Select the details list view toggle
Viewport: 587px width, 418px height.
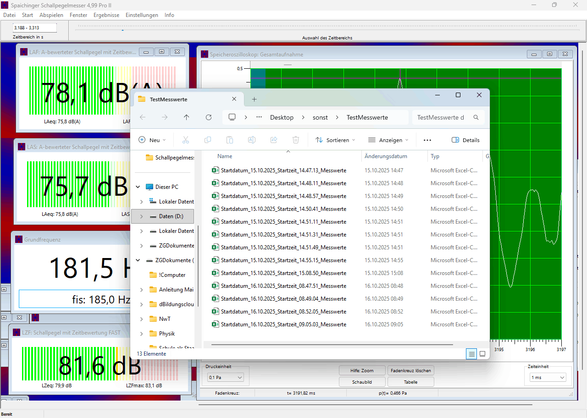pyautogui.click(x=471, y=354)
